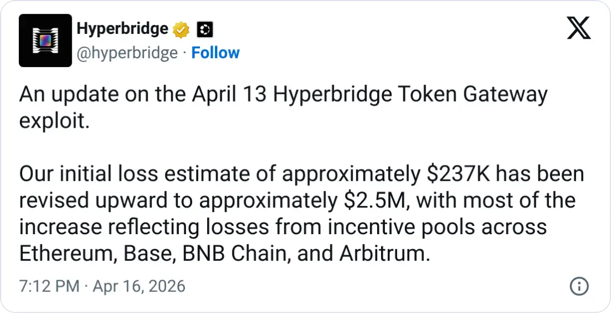Screen dimensions: 611x313
Task: Click the Hyperbridge display name
Action: click(122, 29)
